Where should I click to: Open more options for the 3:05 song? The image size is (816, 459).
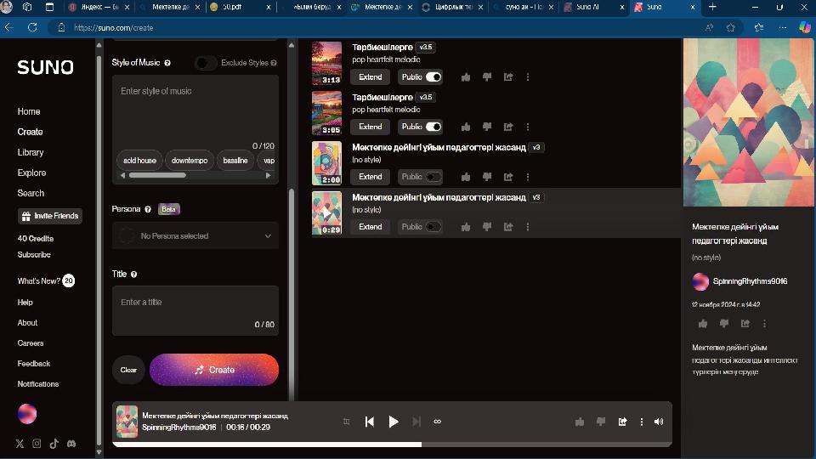pyautogui.click(x=528, y=127)
